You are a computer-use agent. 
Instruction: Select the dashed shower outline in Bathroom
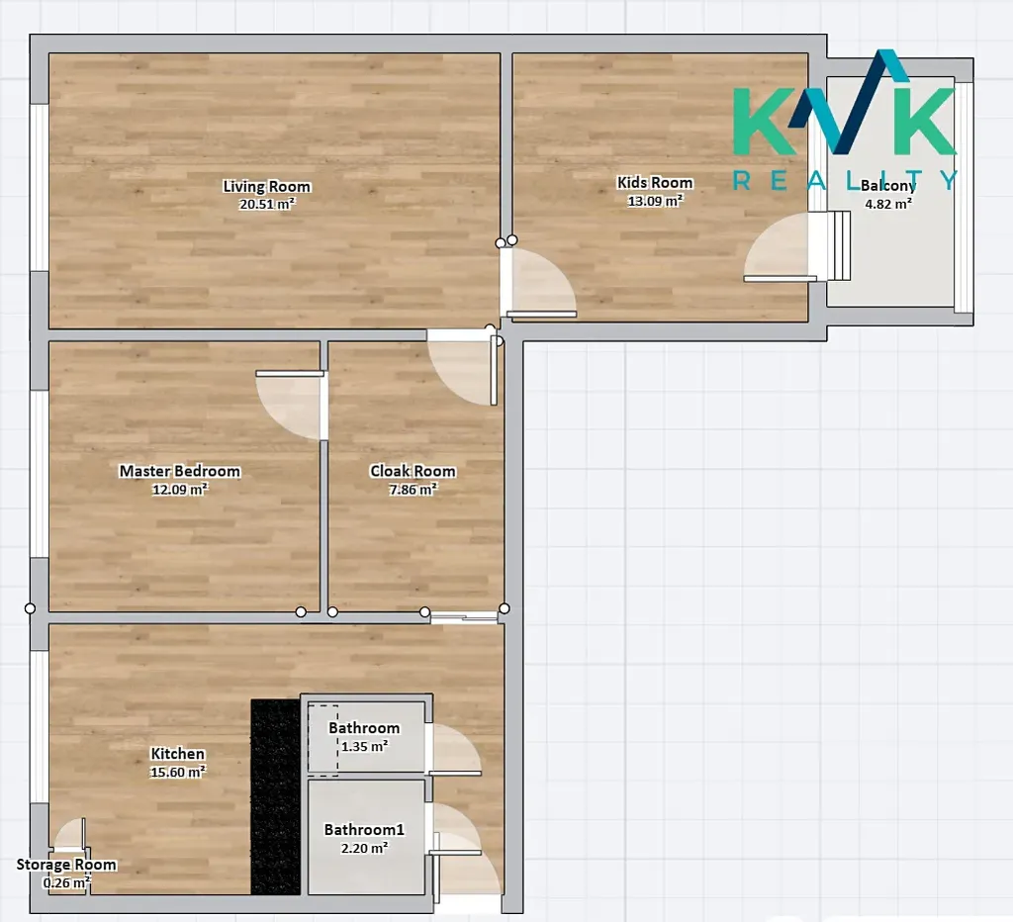click(x=322, y=740)
